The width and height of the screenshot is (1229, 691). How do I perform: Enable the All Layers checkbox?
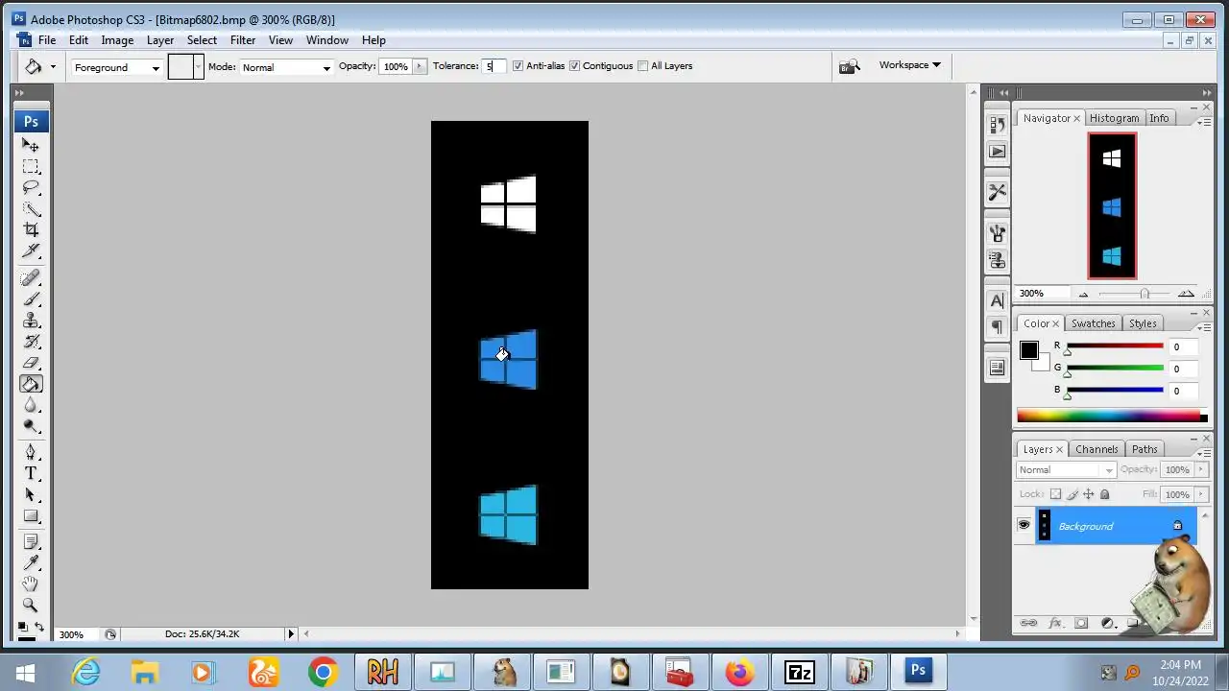pos(643,66)
